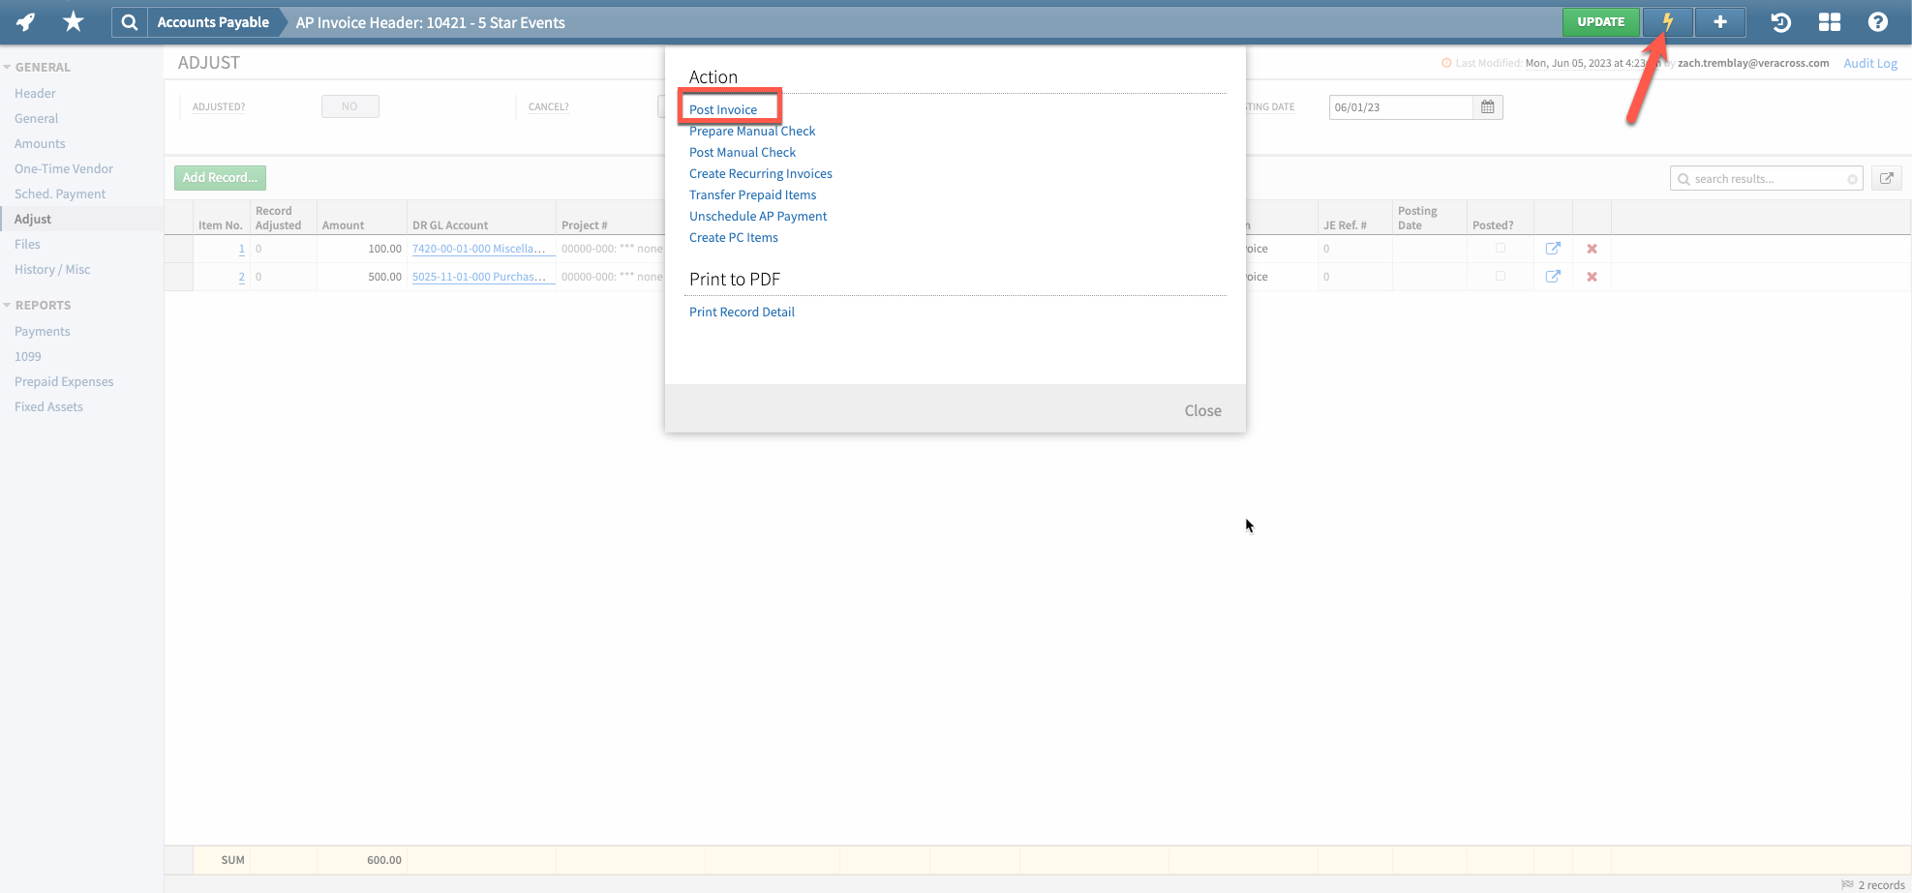Delete second record with the red X
Image resolution: width=1912 pixels, height=893 pixels.
pyautogui.click(x=1592, y=276)
